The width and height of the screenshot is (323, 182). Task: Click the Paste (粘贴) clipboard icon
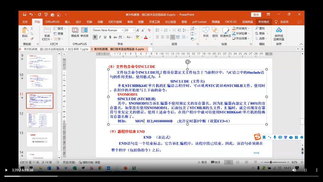pos(25,31)
